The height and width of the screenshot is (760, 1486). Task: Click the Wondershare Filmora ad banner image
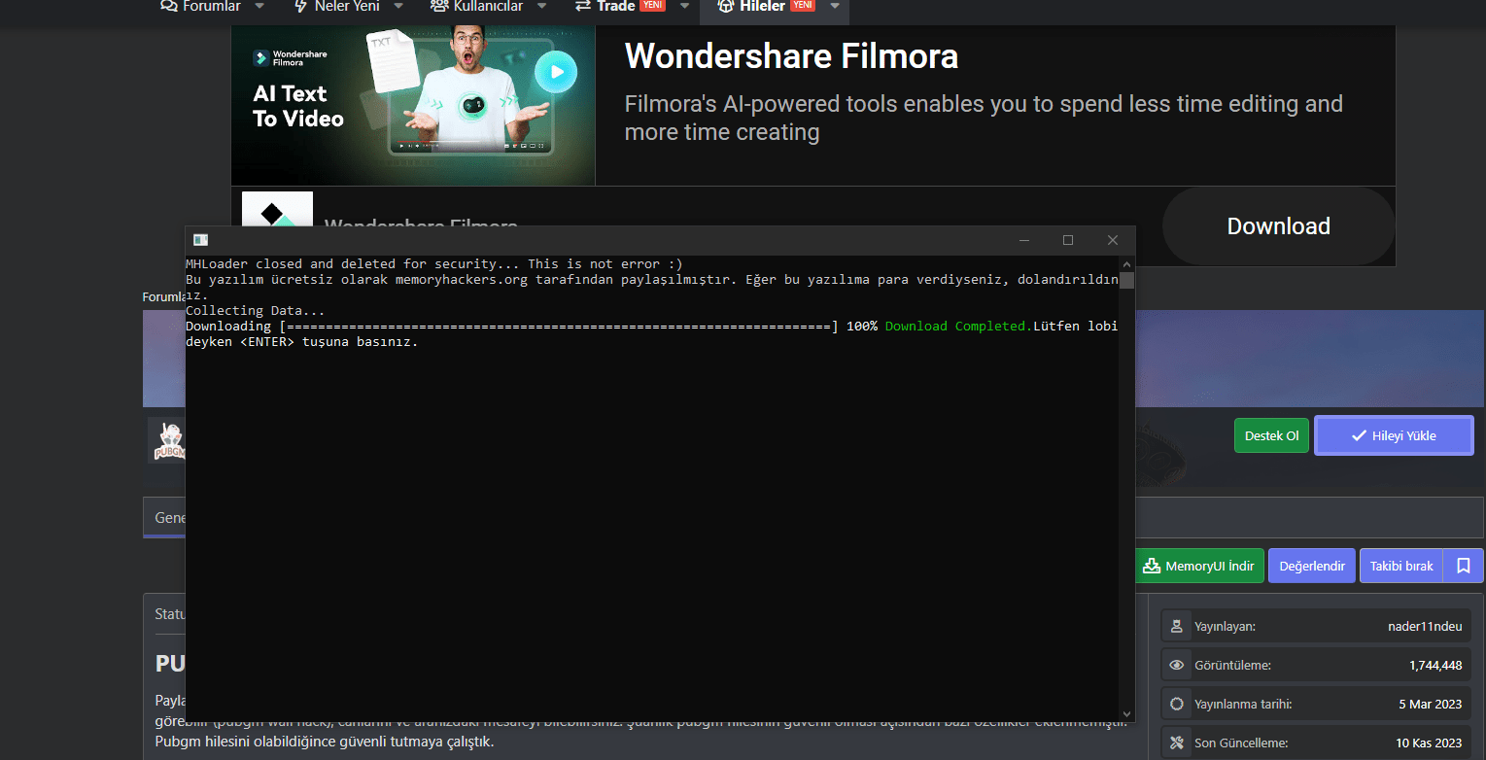(x=413, y=105)
